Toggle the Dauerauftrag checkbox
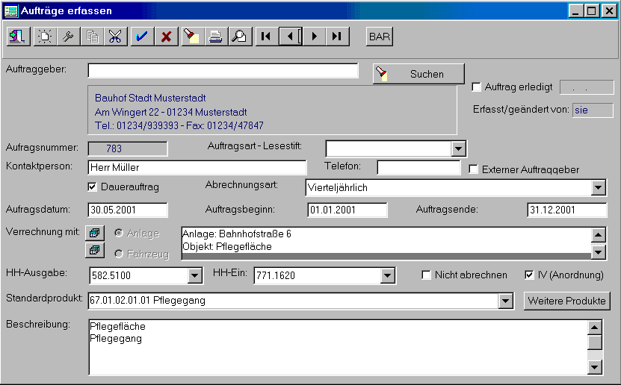This screenshot has width=621, height=385. pos(93,187)
